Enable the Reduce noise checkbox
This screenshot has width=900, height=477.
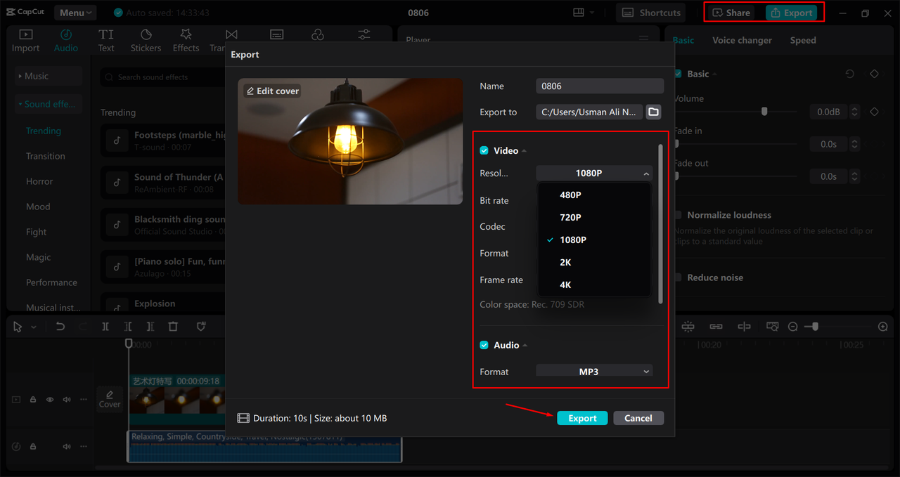[678, 277]
